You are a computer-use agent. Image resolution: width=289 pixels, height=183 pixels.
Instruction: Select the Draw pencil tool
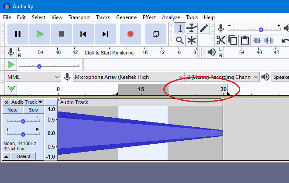(204, 28)
